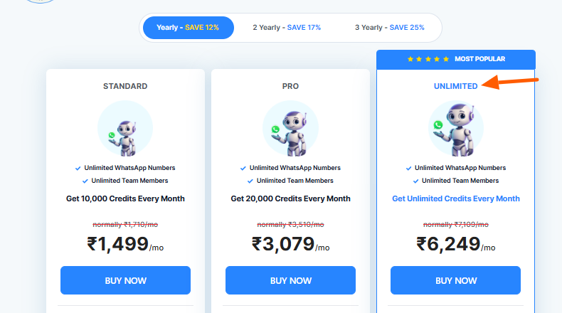The width and height of the screenshot is (562, 313).
Task: Click the ₹3,079/mo Pro price
Action: tap(290, 244)
